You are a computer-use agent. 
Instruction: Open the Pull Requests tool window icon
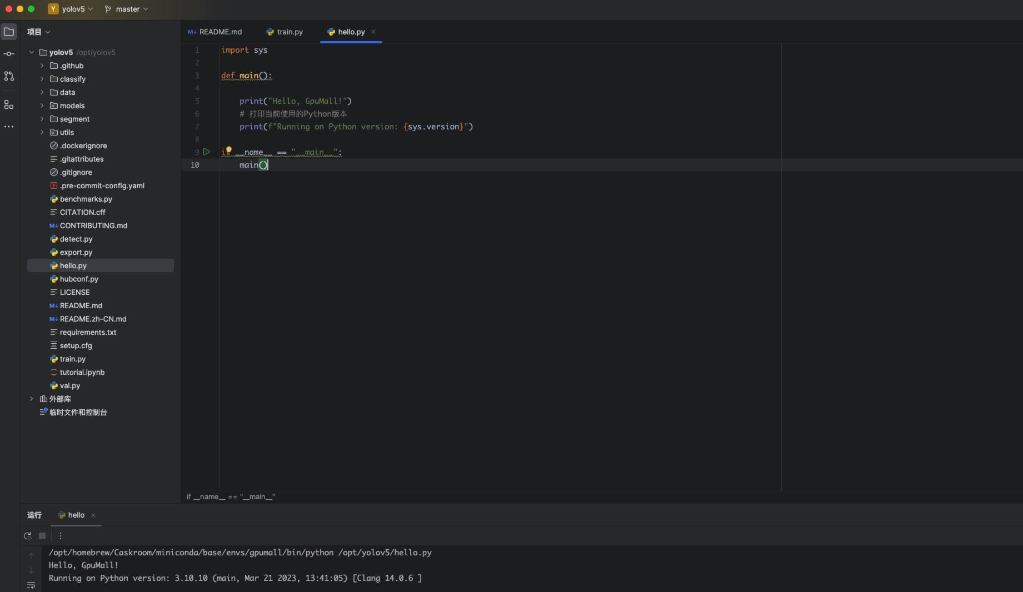coord(9,76)
